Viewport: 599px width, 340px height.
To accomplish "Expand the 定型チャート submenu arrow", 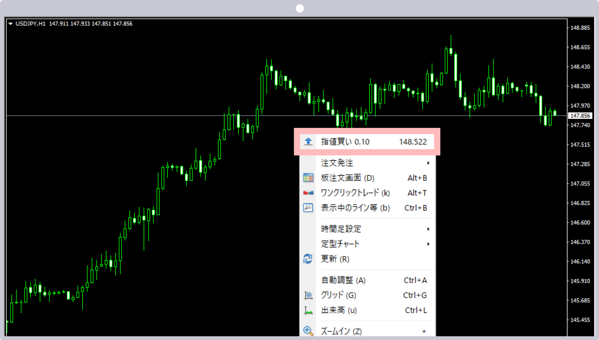I will (x=428, y=244).
